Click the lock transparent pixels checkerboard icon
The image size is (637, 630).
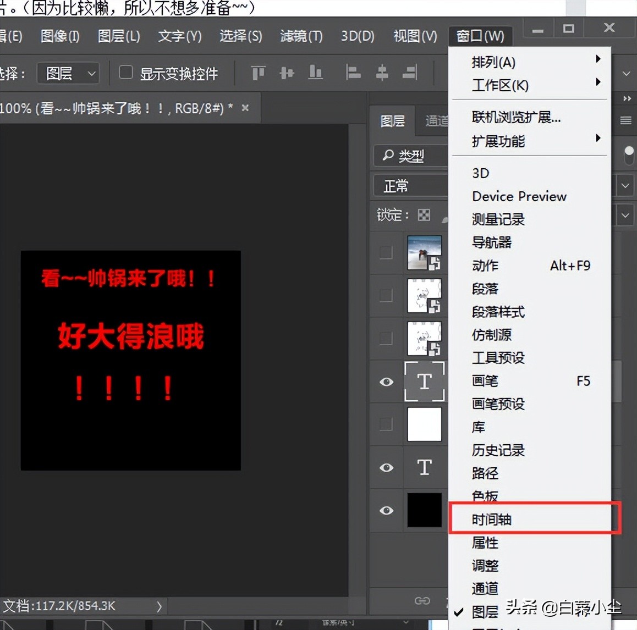(423, 215)
